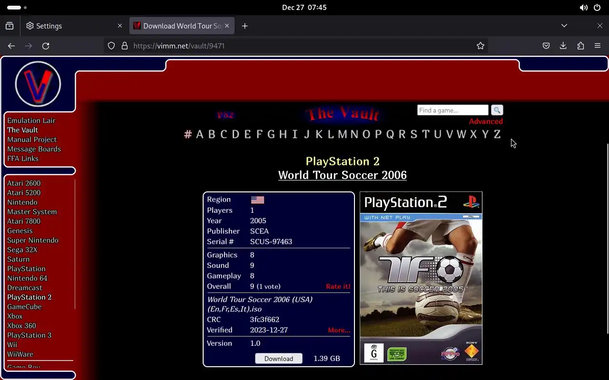Open the Dec 27 07:45 clock menu
This screenshot has height=380, width=609.
(x=304, y=8)
